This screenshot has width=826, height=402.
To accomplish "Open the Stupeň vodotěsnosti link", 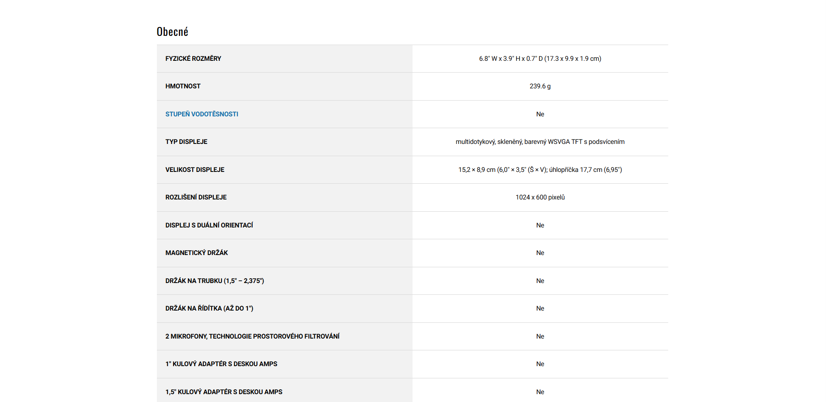I will 201,114.
